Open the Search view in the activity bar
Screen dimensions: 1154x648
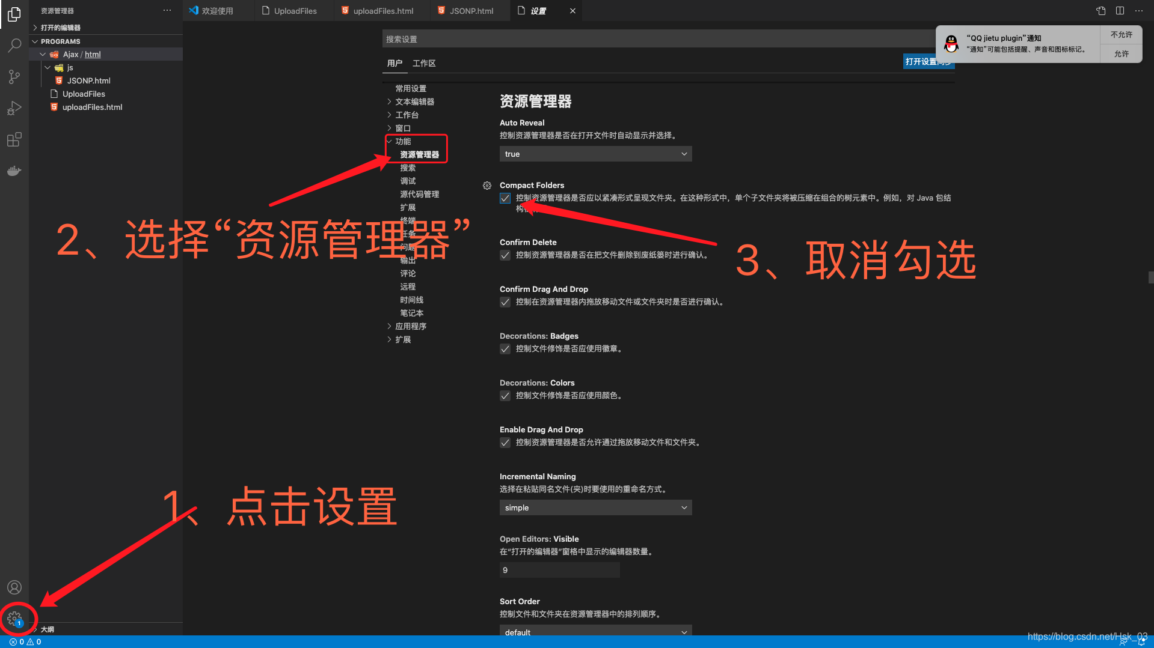pyautogui.click(x=14, y=46)
